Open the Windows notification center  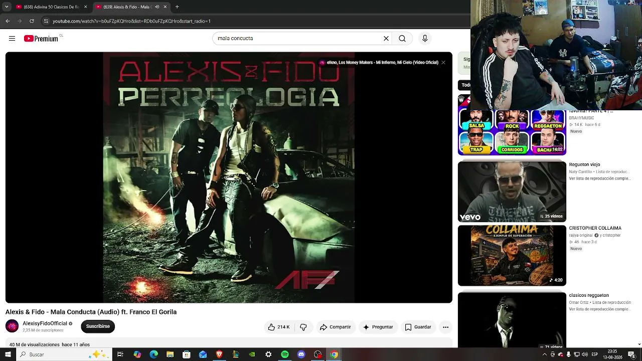pyautogui.click(x=631, y=354)
